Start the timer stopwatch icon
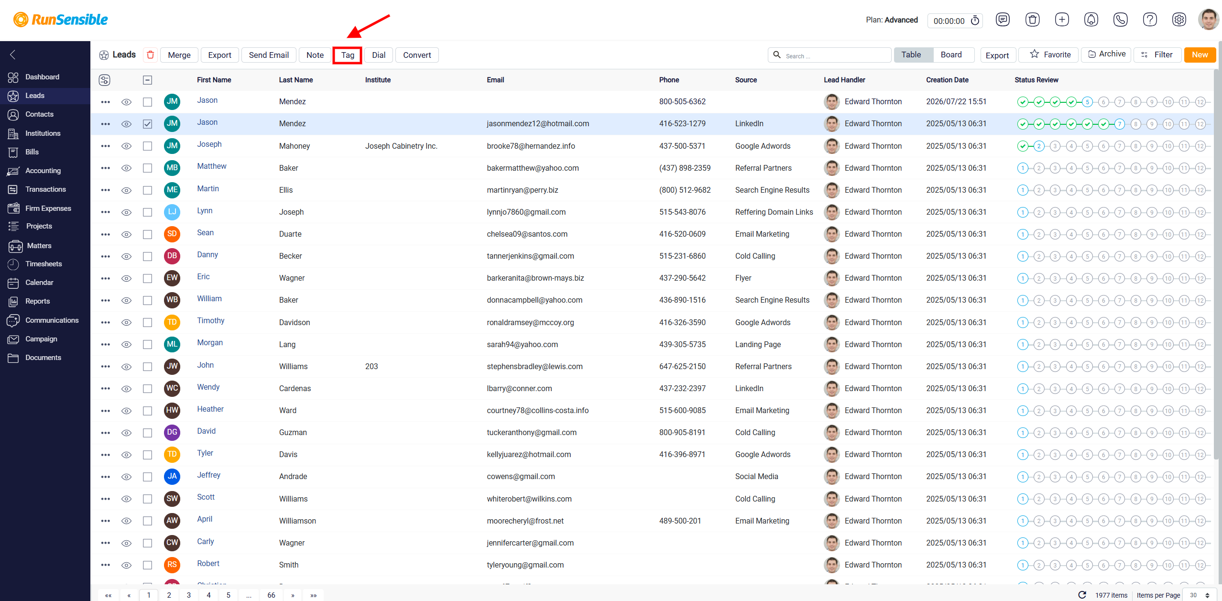This screenshot has height=601, width=1222. pos(975,21)
